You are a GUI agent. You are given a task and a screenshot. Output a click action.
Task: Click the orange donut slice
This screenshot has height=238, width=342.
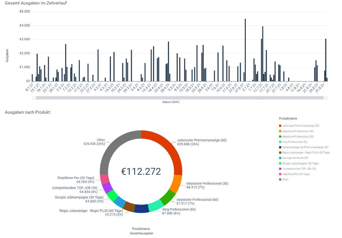pyautogui.click(x=175, y=183)
